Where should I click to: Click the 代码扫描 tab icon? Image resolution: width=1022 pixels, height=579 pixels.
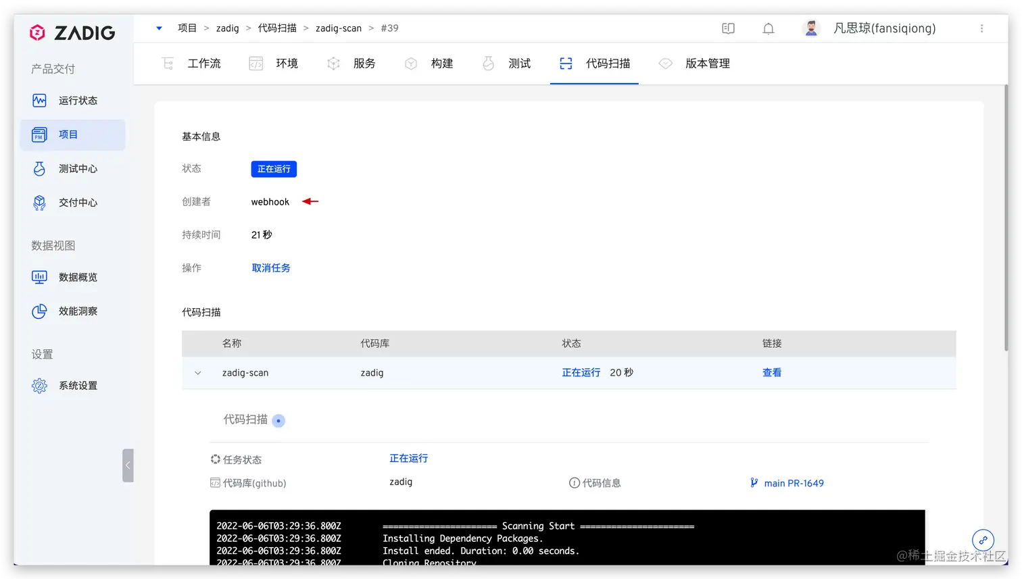click(x=566, y=64)
